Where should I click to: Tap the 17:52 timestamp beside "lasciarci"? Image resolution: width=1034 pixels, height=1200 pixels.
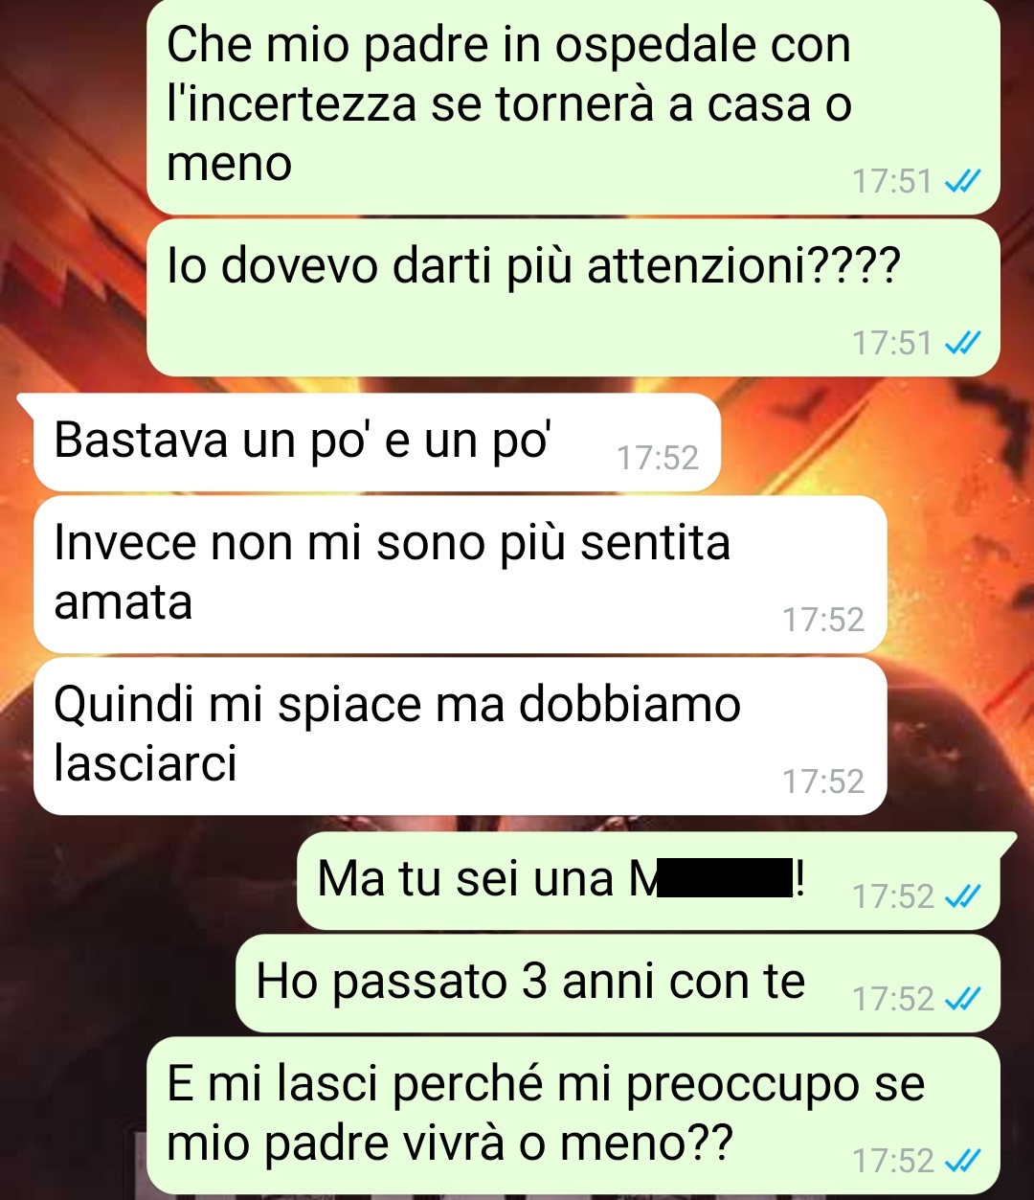pos(823,781)
